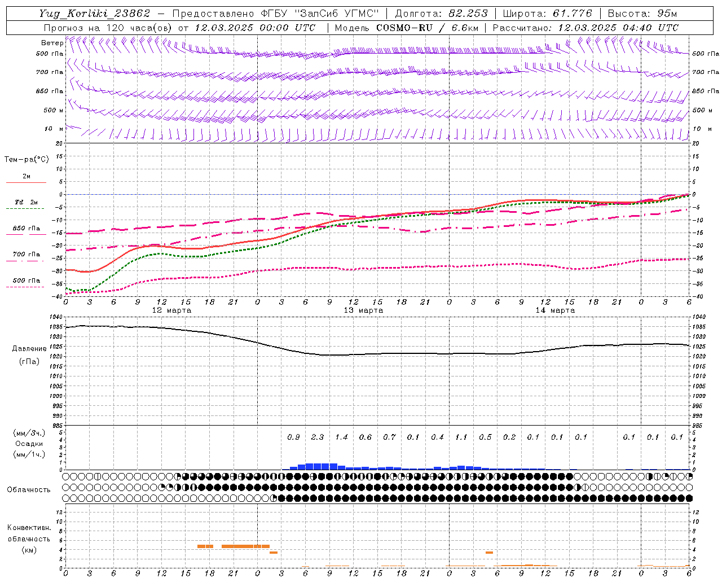The height and width of the screenshot is (578, 722).
Task: Click the 2.3 precipitation amount value
Action: [x=318, y=437]
